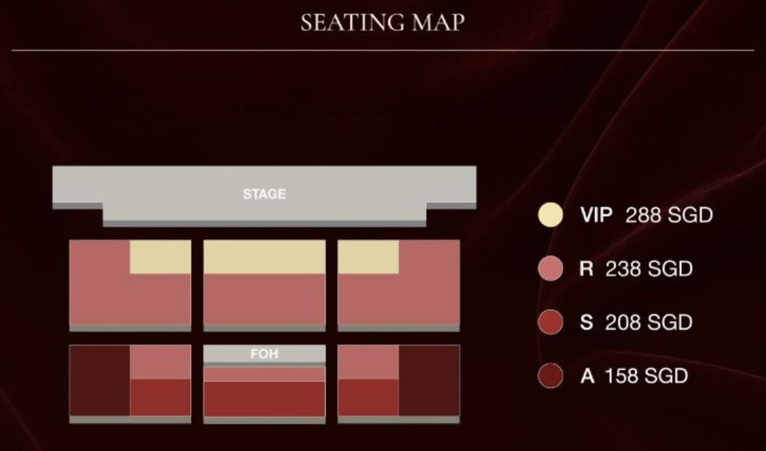766x451 pixels.
Task: Click the S category red legend circle
Action: [x=550, y=322]
